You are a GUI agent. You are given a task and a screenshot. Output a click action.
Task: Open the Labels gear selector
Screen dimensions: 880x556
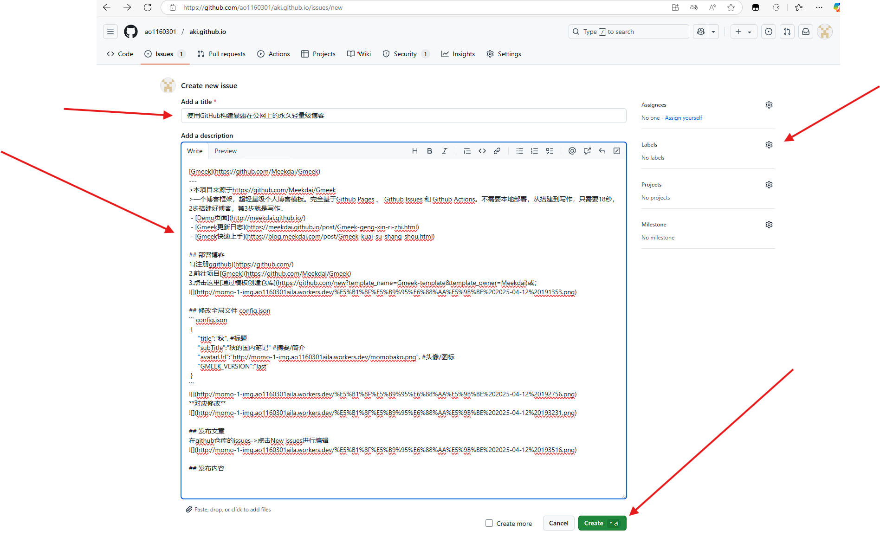pos(769,145)
